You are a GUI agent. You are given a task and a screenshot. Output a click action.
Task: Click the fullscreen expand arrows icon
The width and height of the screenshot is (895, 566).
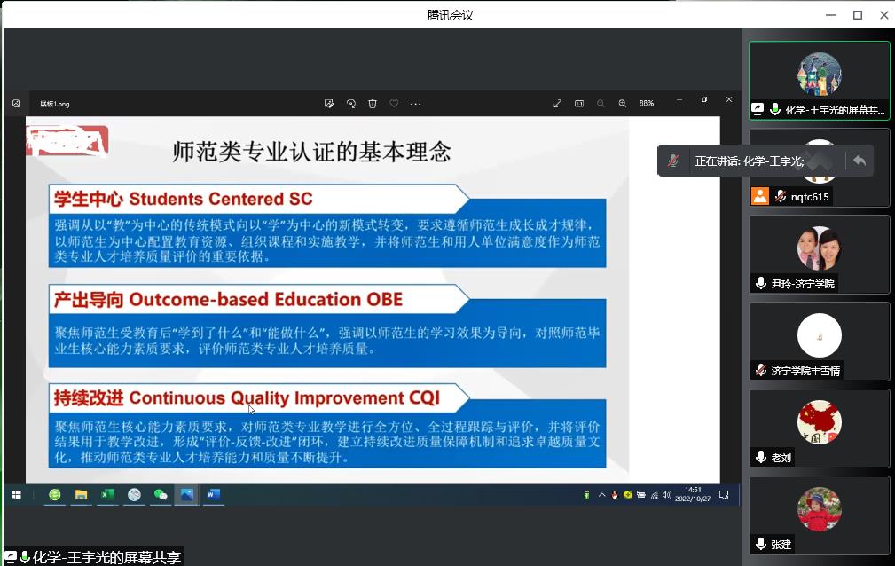[x=558, y=104]
